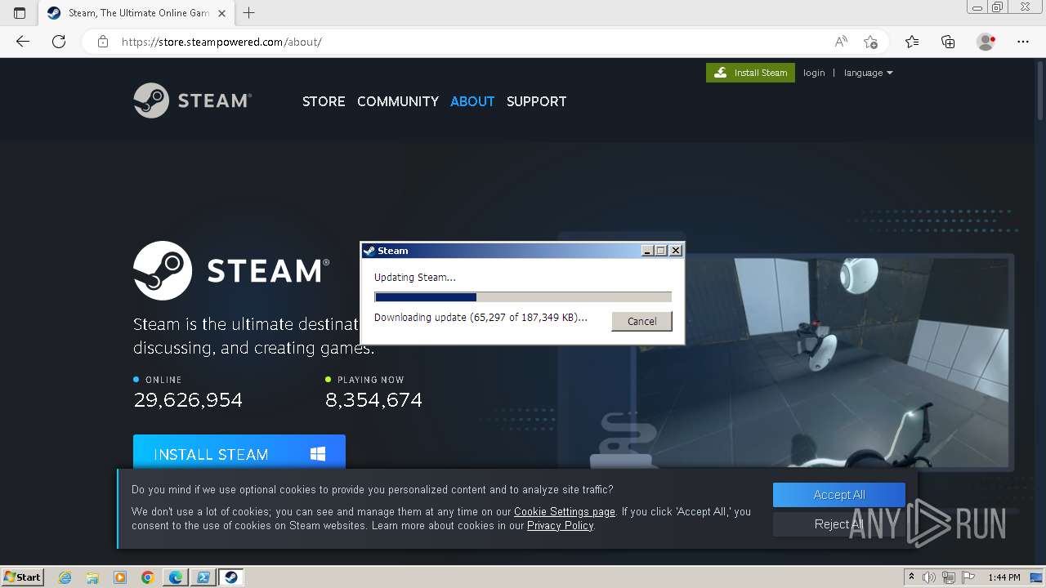
Task: Show hidden system tray icons
Action: [911, 577]
